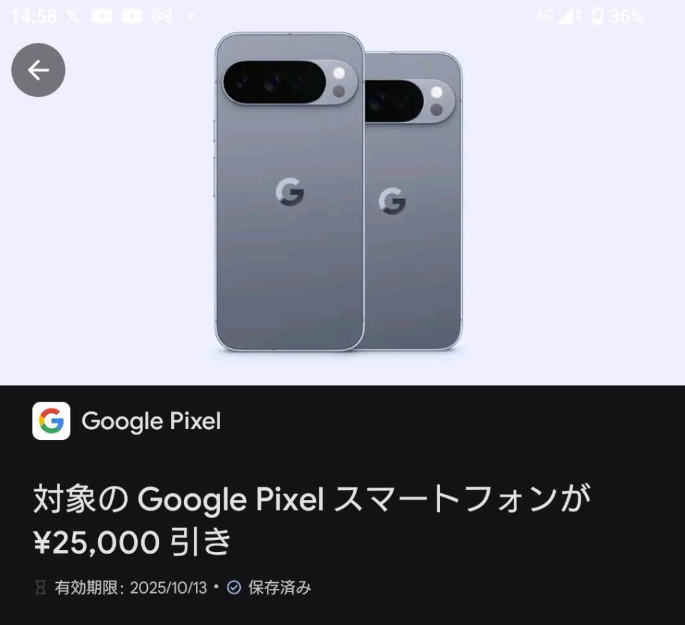Tap the clock showing 14:58

[x=33, y=17]
